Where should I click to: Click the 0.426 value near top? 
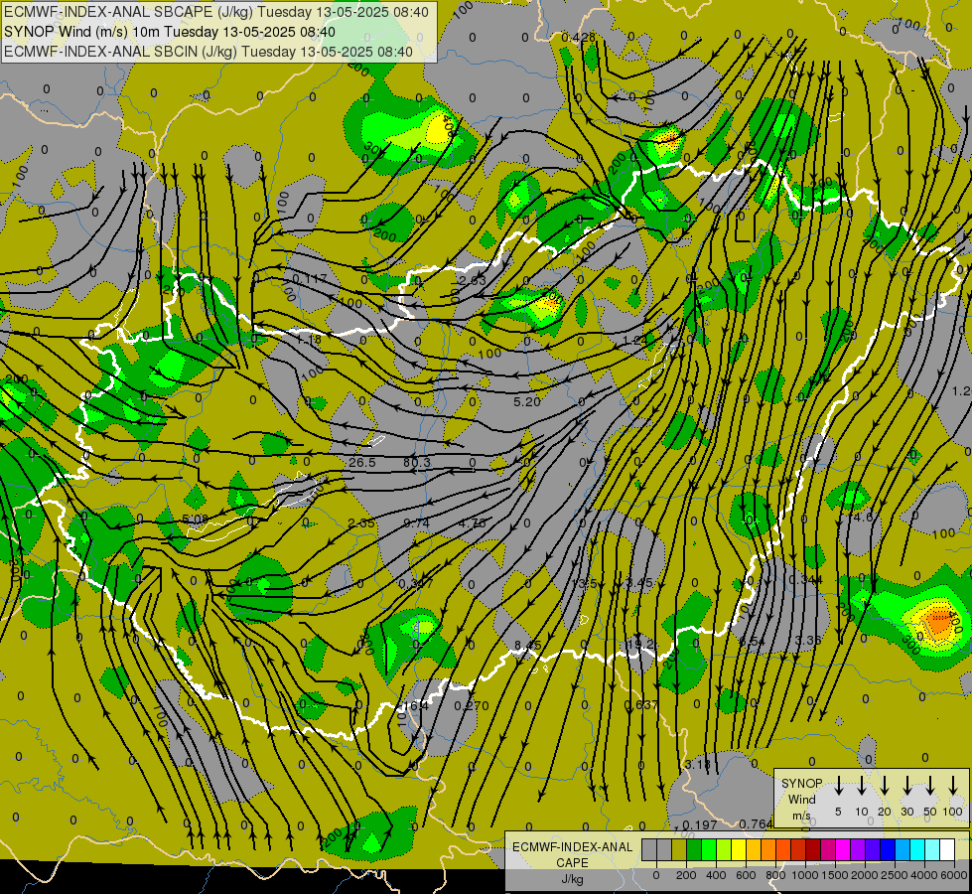(579, 37)
